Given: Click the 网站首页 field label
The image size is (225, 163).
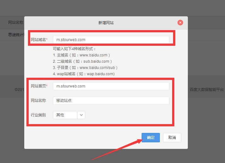Looking at the screenshot, I should tap(39, 86).
